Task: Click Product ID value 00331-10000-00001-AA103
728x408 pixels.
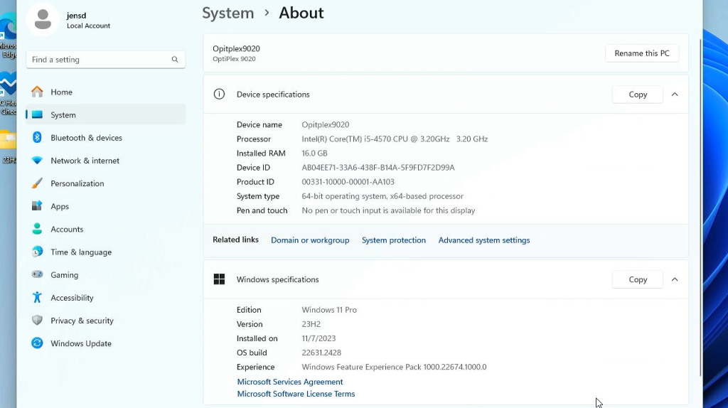Action: pos(348,182)
